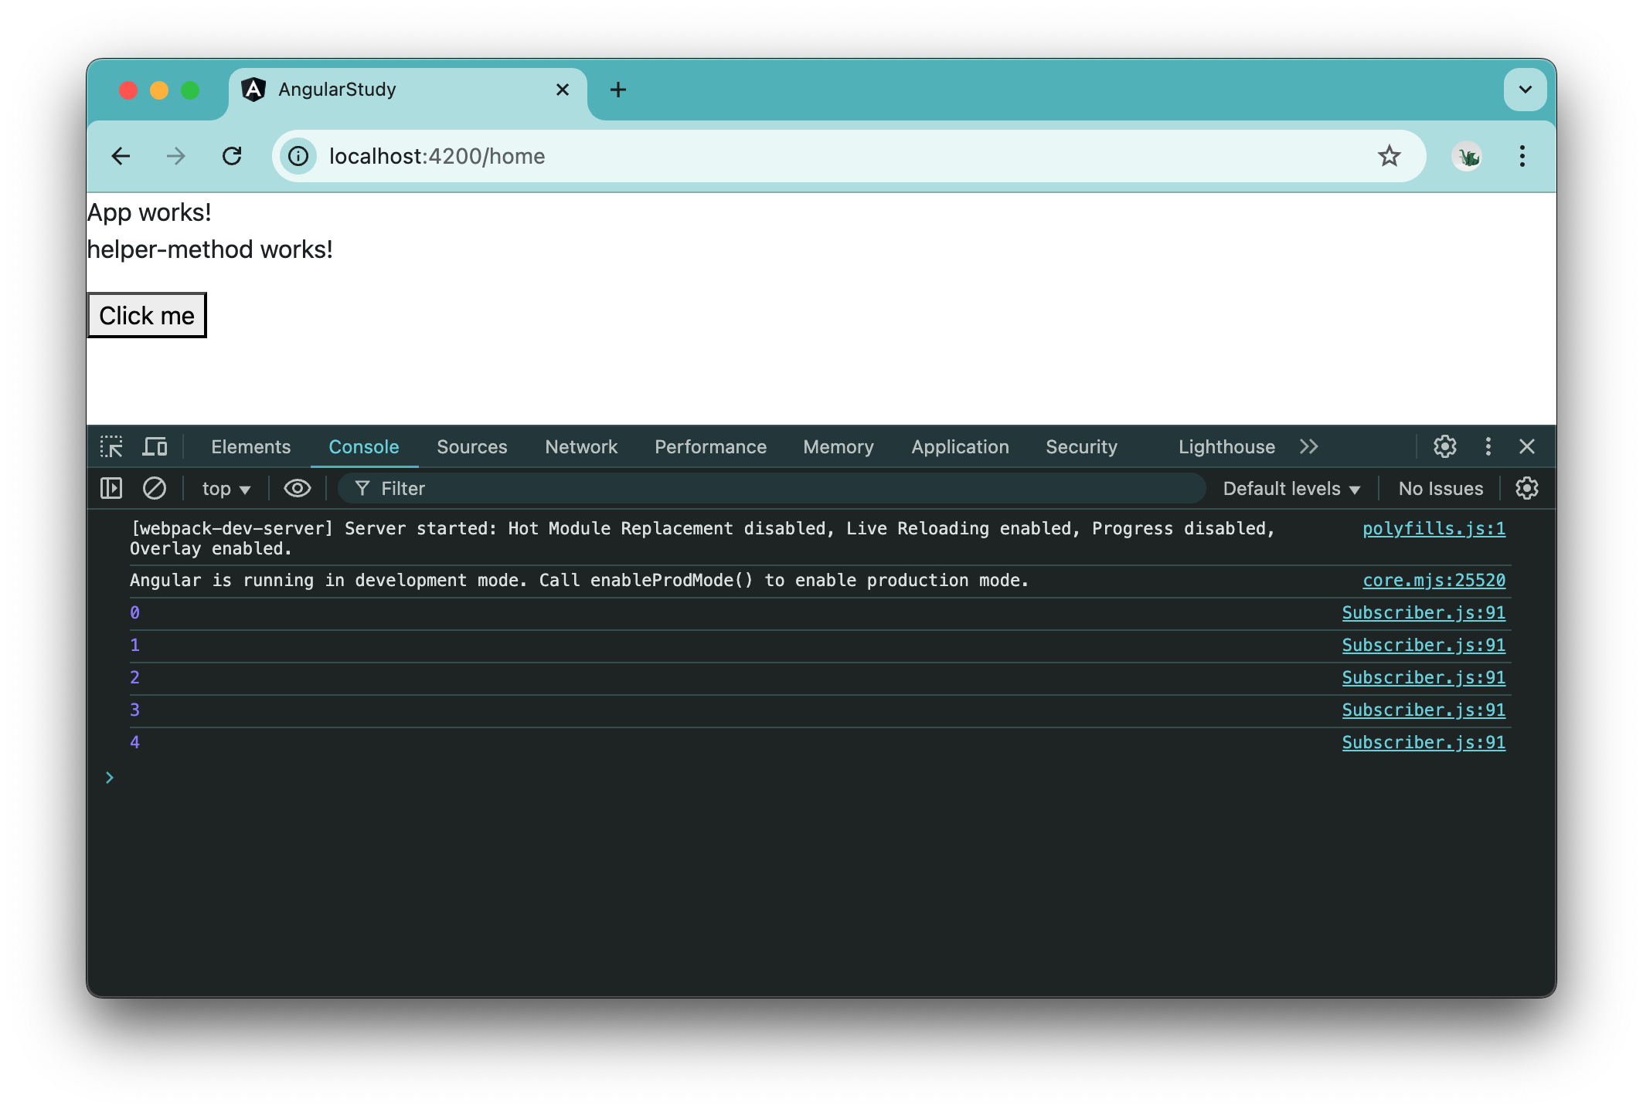Reload the localhost page
Image resolution: width=1643 pixels, height=1112 pixels.
point(232,156)
